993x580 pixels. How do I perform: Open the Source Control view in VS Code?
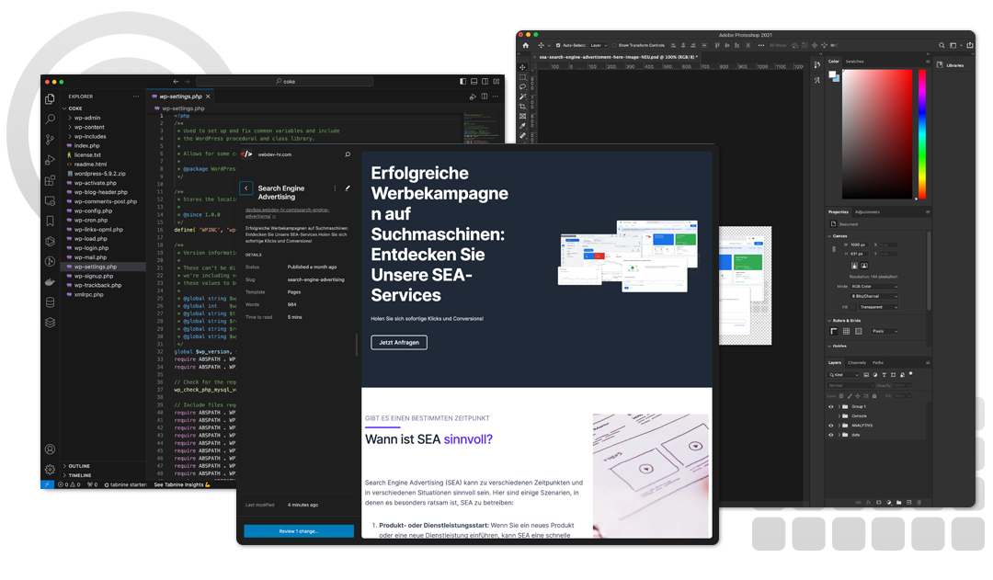pos(49,140)
